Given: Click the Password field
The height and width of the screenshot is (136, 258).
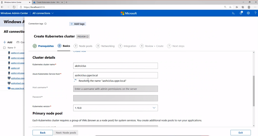Looking at the screenshot, I should tap(115, 98).
